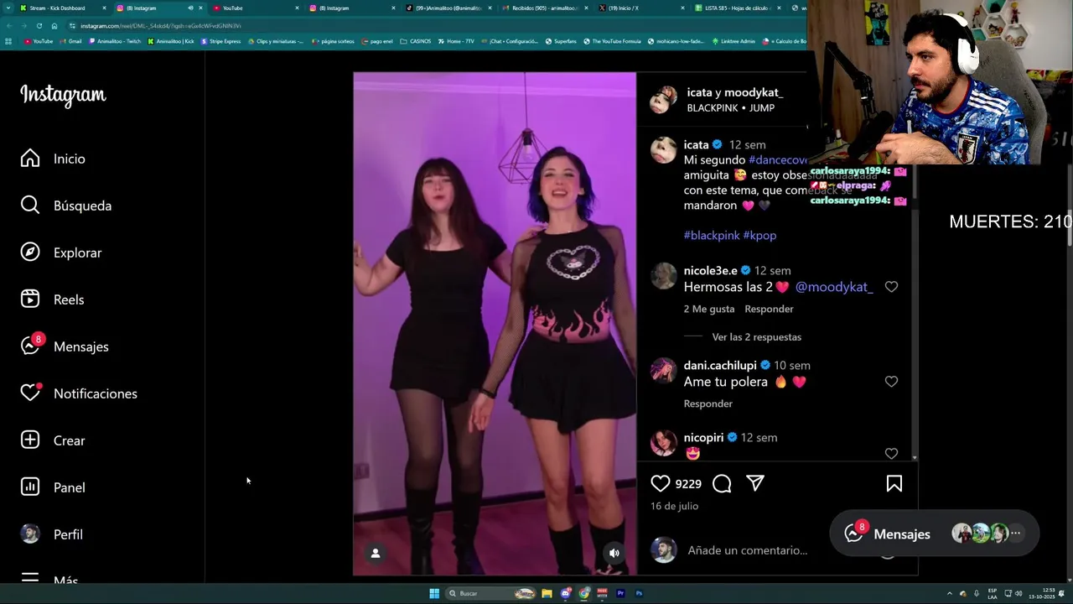Click the 9229 likes count
1073x604 pixels.
click(688, 484)
